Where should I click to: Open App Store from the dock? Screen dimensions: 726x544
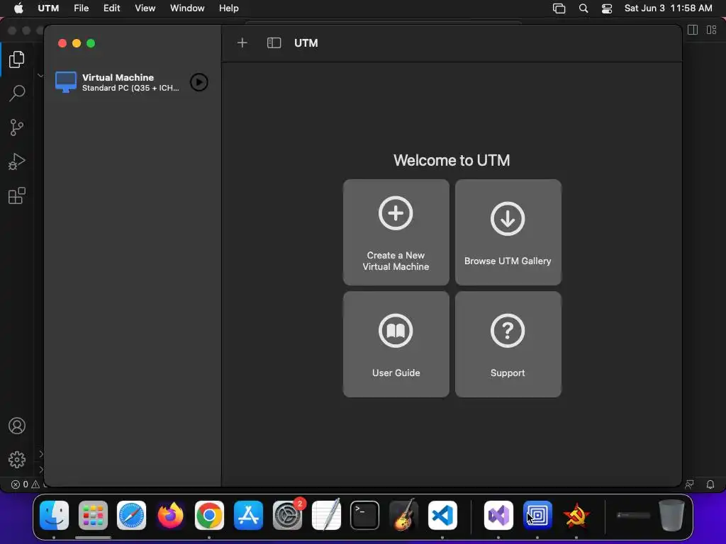tap(248, 516)
